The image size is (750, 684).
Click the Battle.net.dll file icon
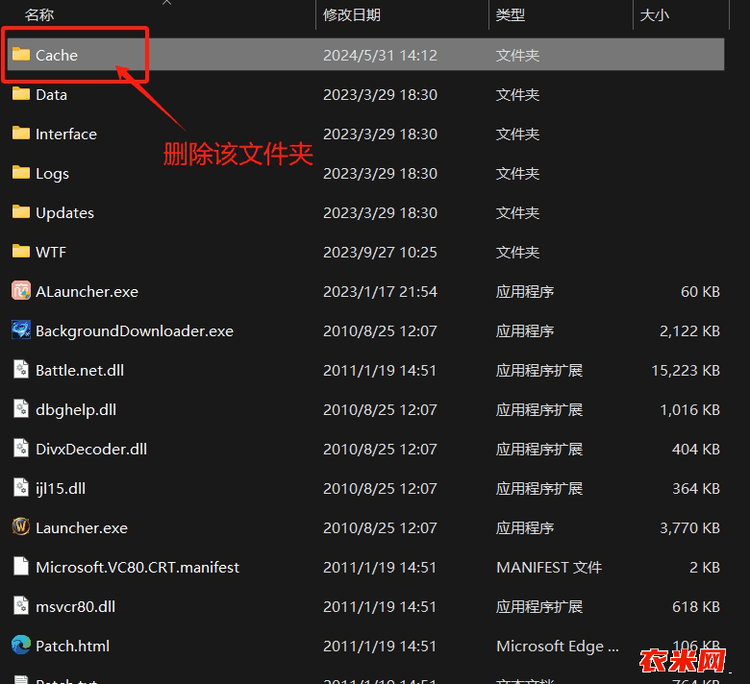(20, 370)
